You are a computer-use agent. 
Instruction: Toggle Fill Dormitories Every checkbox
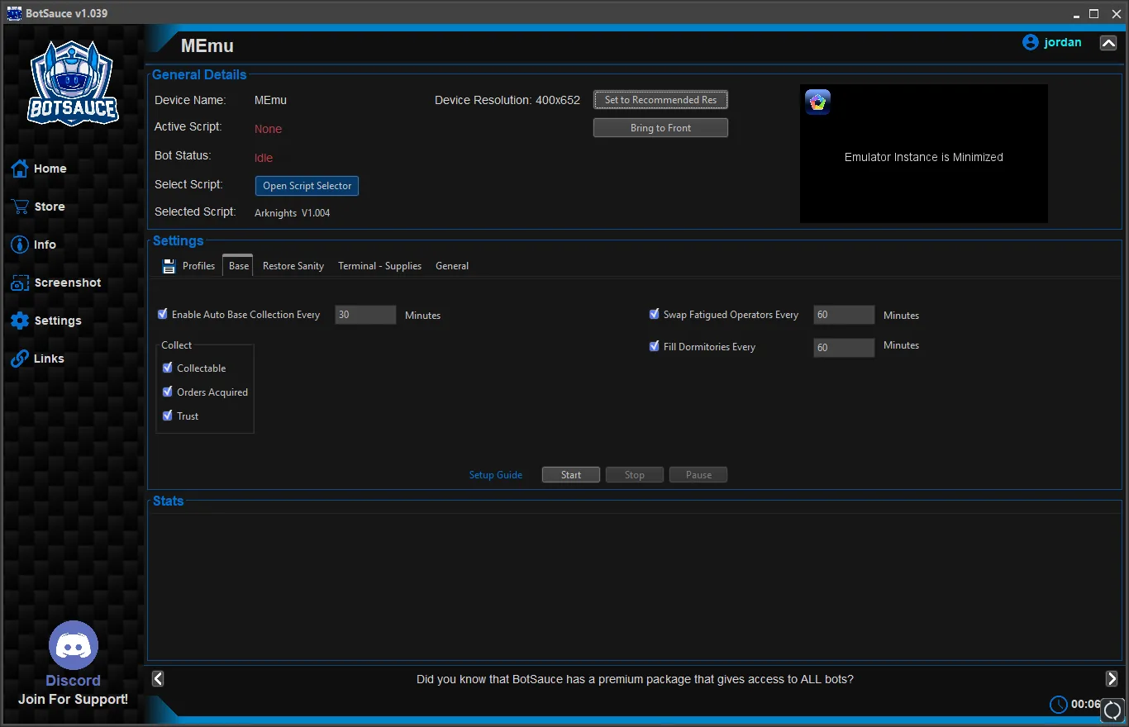point(655,346)
